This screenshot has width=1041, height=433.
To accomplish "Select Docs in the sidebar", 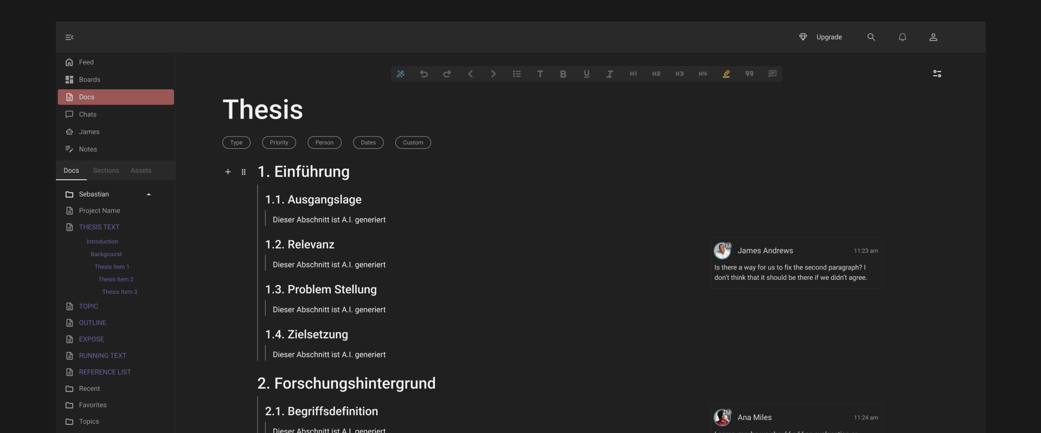I will [x=115, y=97].
